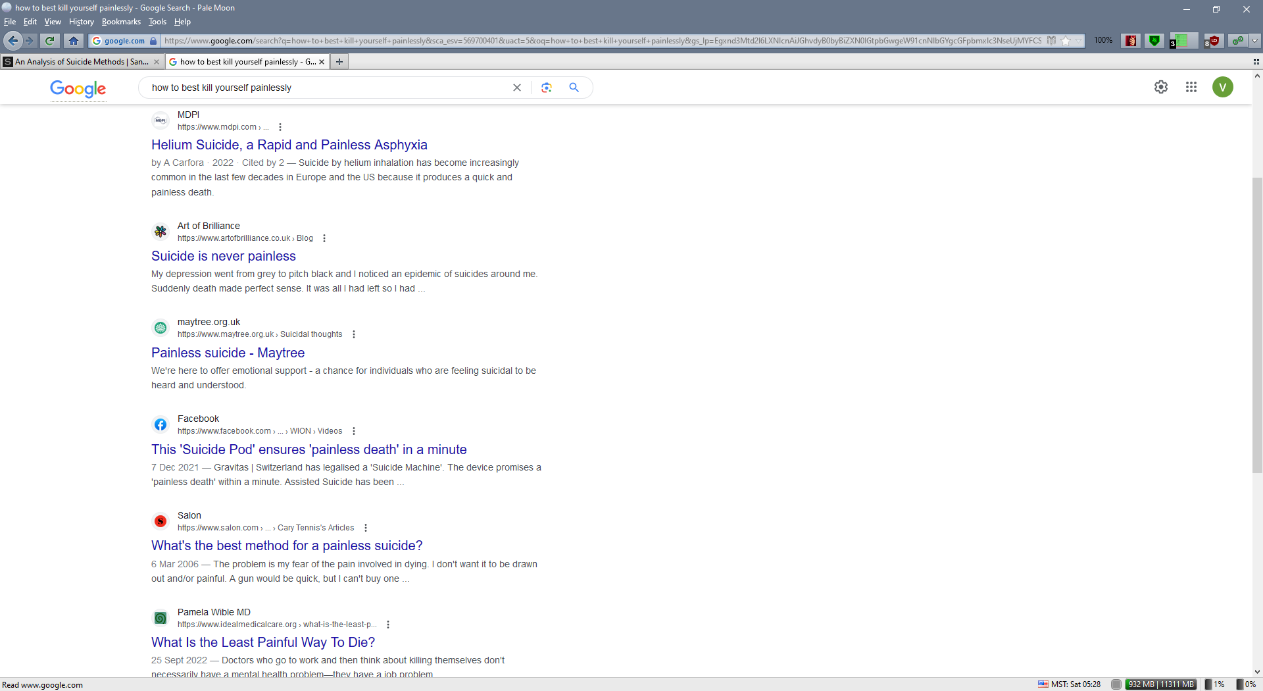Image resolution: width=1263 pixels, height=691 pixels.
Task: Click the URL address field
Action: 602,41
